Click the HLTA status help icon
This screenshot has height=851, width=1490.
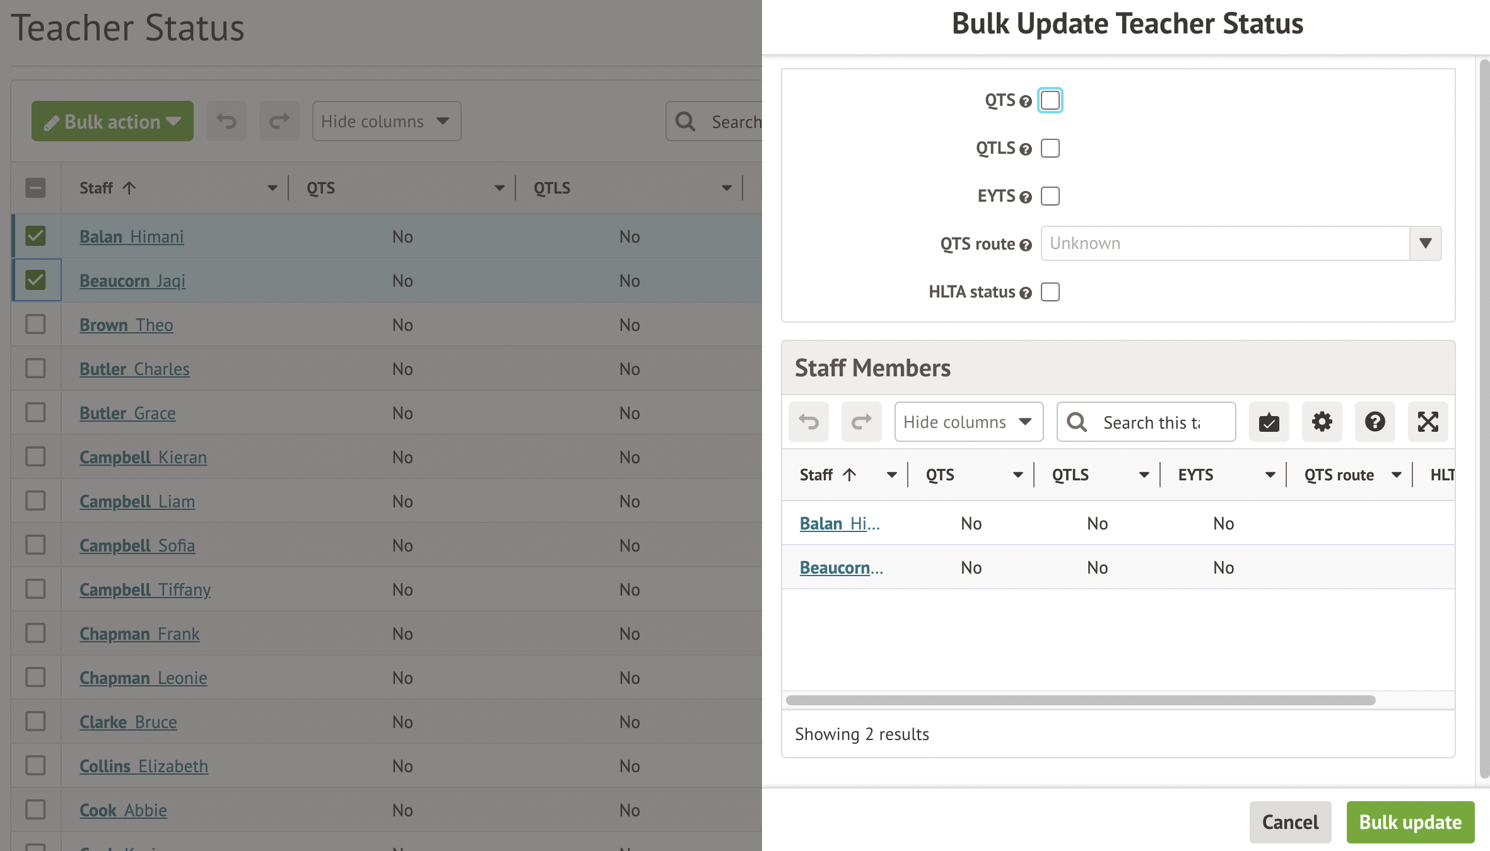click(1026, 292)
